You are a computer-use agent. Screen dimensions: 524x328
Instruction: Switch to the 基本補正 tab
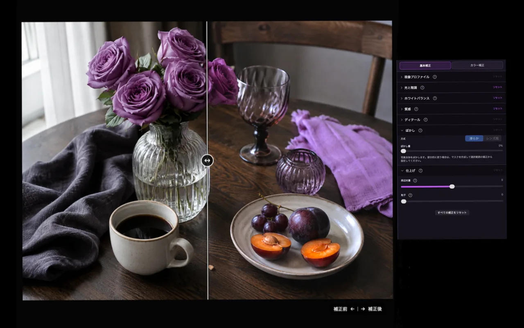pyautogui.click(x=425, y=66)
